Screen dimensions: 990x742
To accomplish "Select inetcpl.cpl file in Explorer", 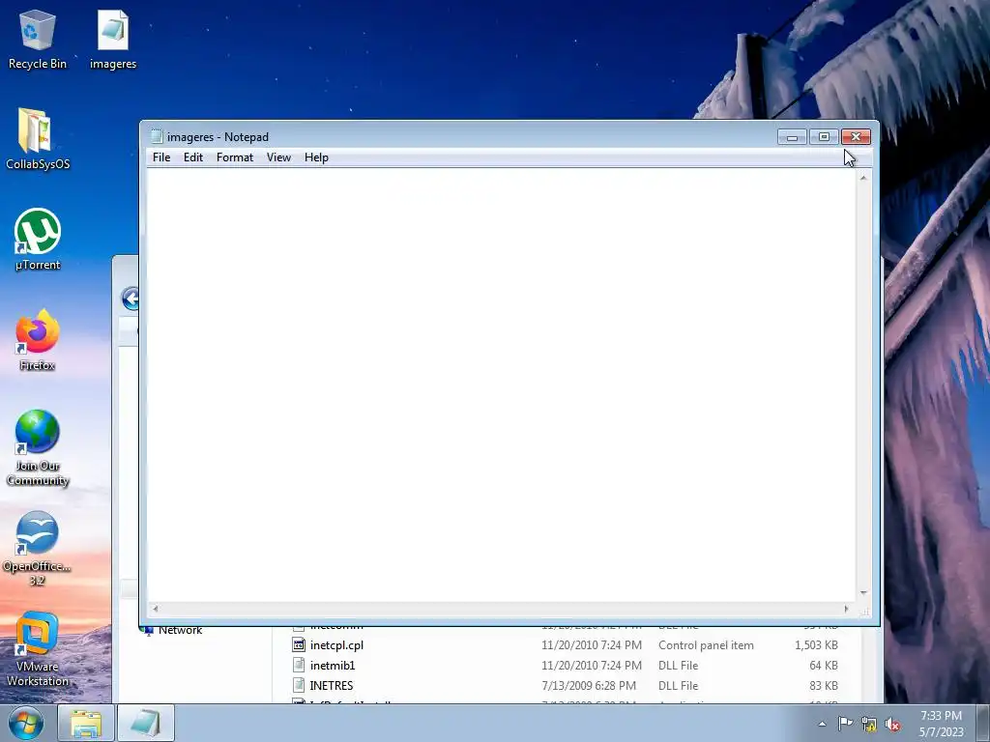I will [336, 644].
